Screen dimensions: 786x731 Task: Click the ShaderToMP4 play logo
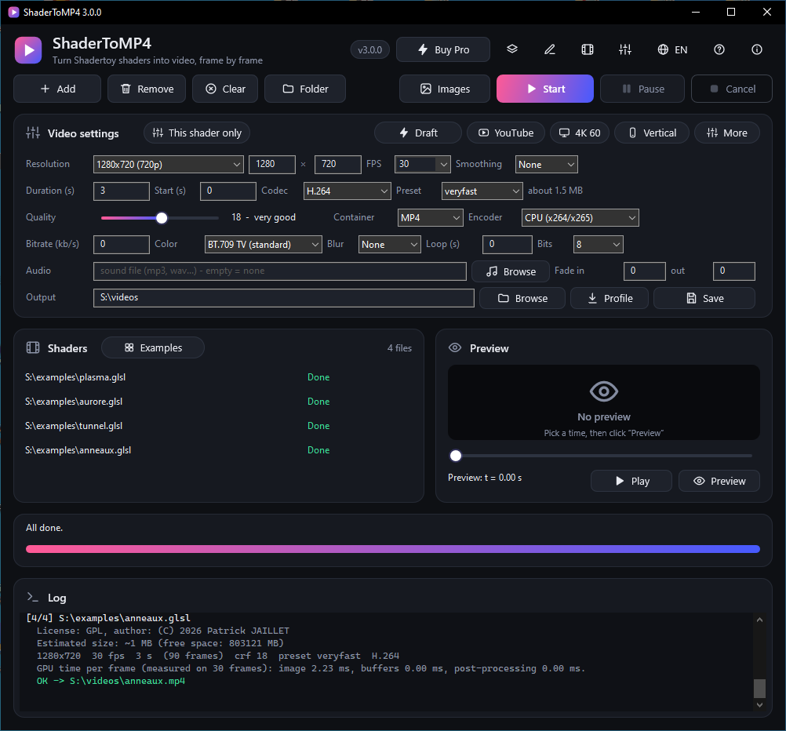click(28, 50)
